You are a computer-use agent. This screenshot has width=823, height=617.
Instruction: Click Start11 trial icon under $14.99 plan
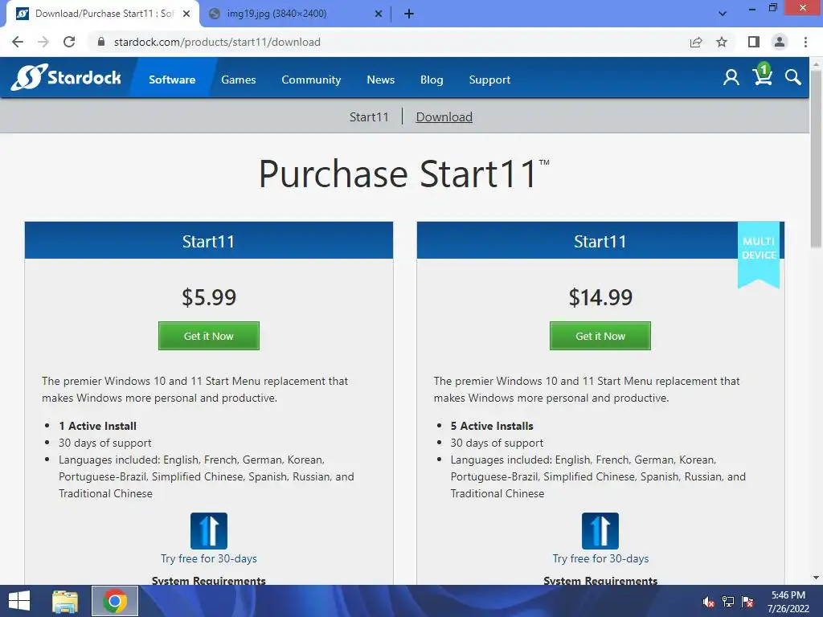click(x=600, y=531)
